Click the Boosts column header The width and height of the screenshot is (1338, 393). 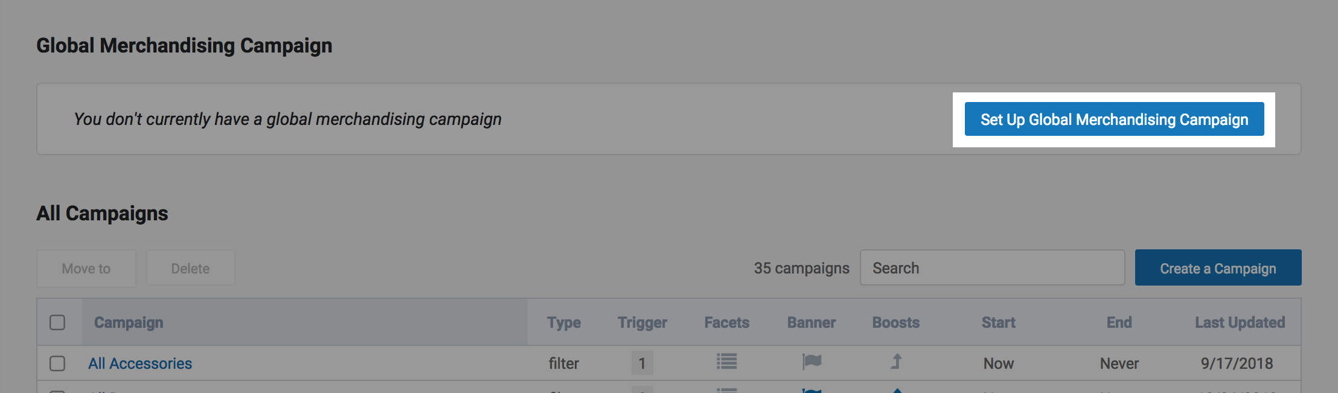click(x=895, y=322)
